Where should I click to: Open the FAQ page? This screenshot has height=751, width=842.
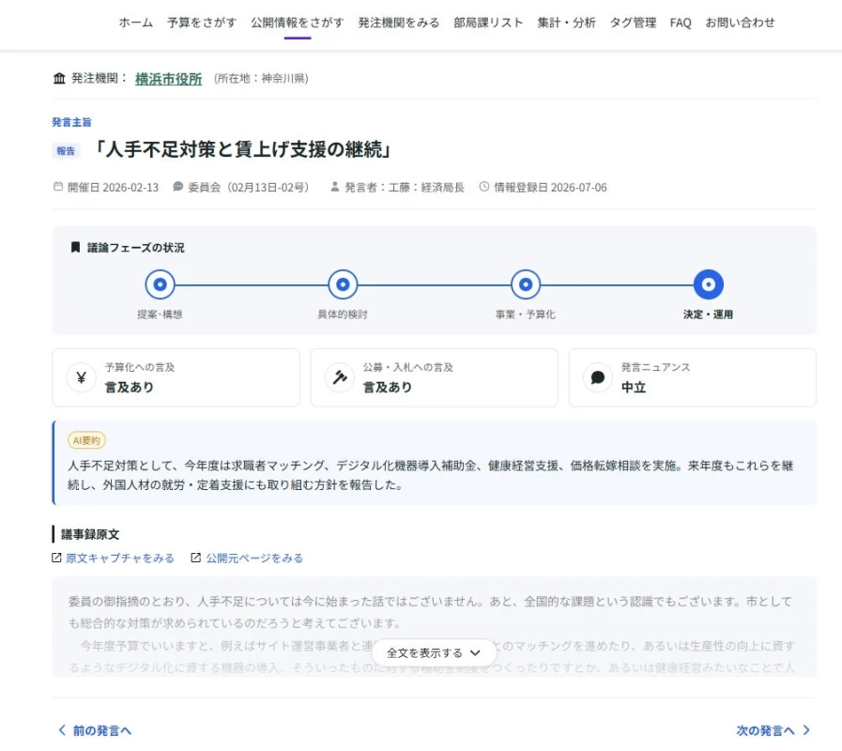click(x=681, y=23)
